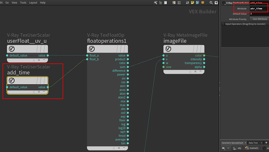This screenshot has height=152, width=269.
Task: Click the magnifier find node icon
Action: coord(211,3)
